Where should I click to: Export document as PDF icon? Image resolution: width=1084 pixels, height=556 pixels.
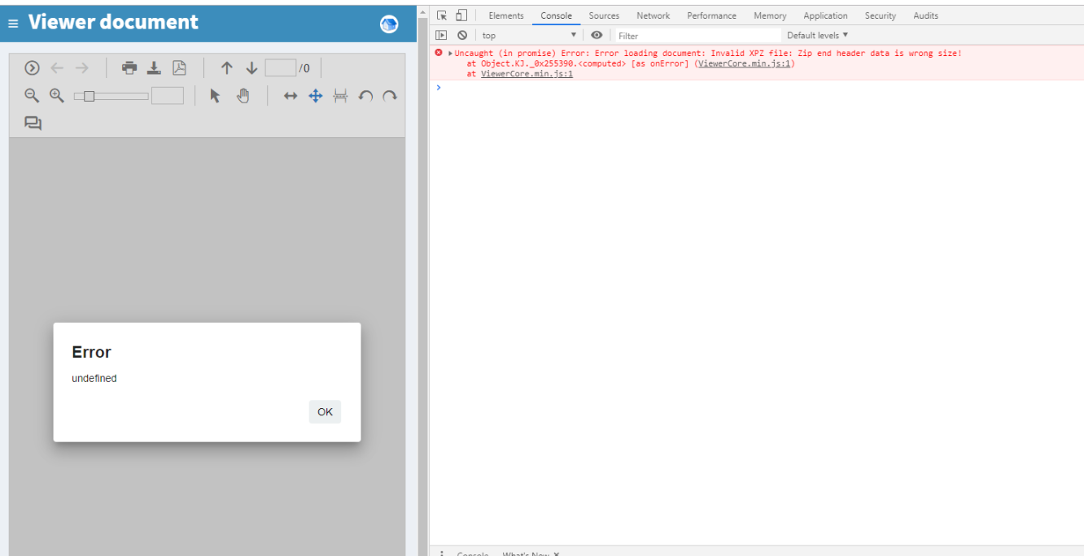coord(179,68)
